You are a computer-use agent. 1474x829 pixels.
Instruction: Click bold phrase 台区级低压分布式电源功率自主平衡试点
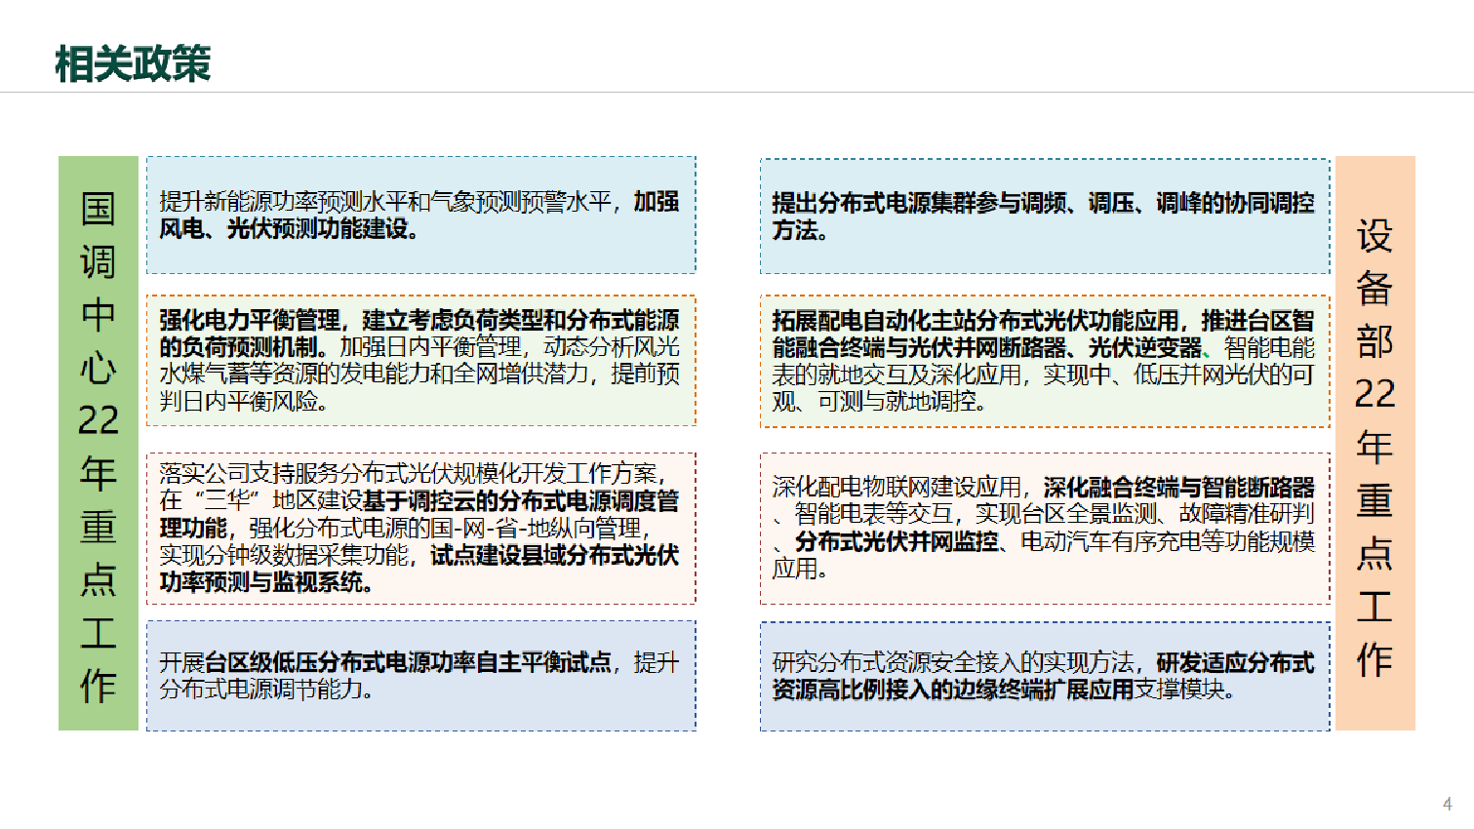point(409,662)
